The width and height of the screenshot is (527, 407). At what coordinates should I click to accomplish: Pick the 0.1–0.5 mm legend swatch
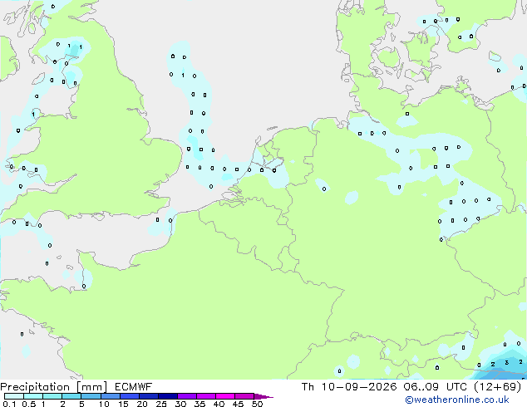(x=14, y=396)
